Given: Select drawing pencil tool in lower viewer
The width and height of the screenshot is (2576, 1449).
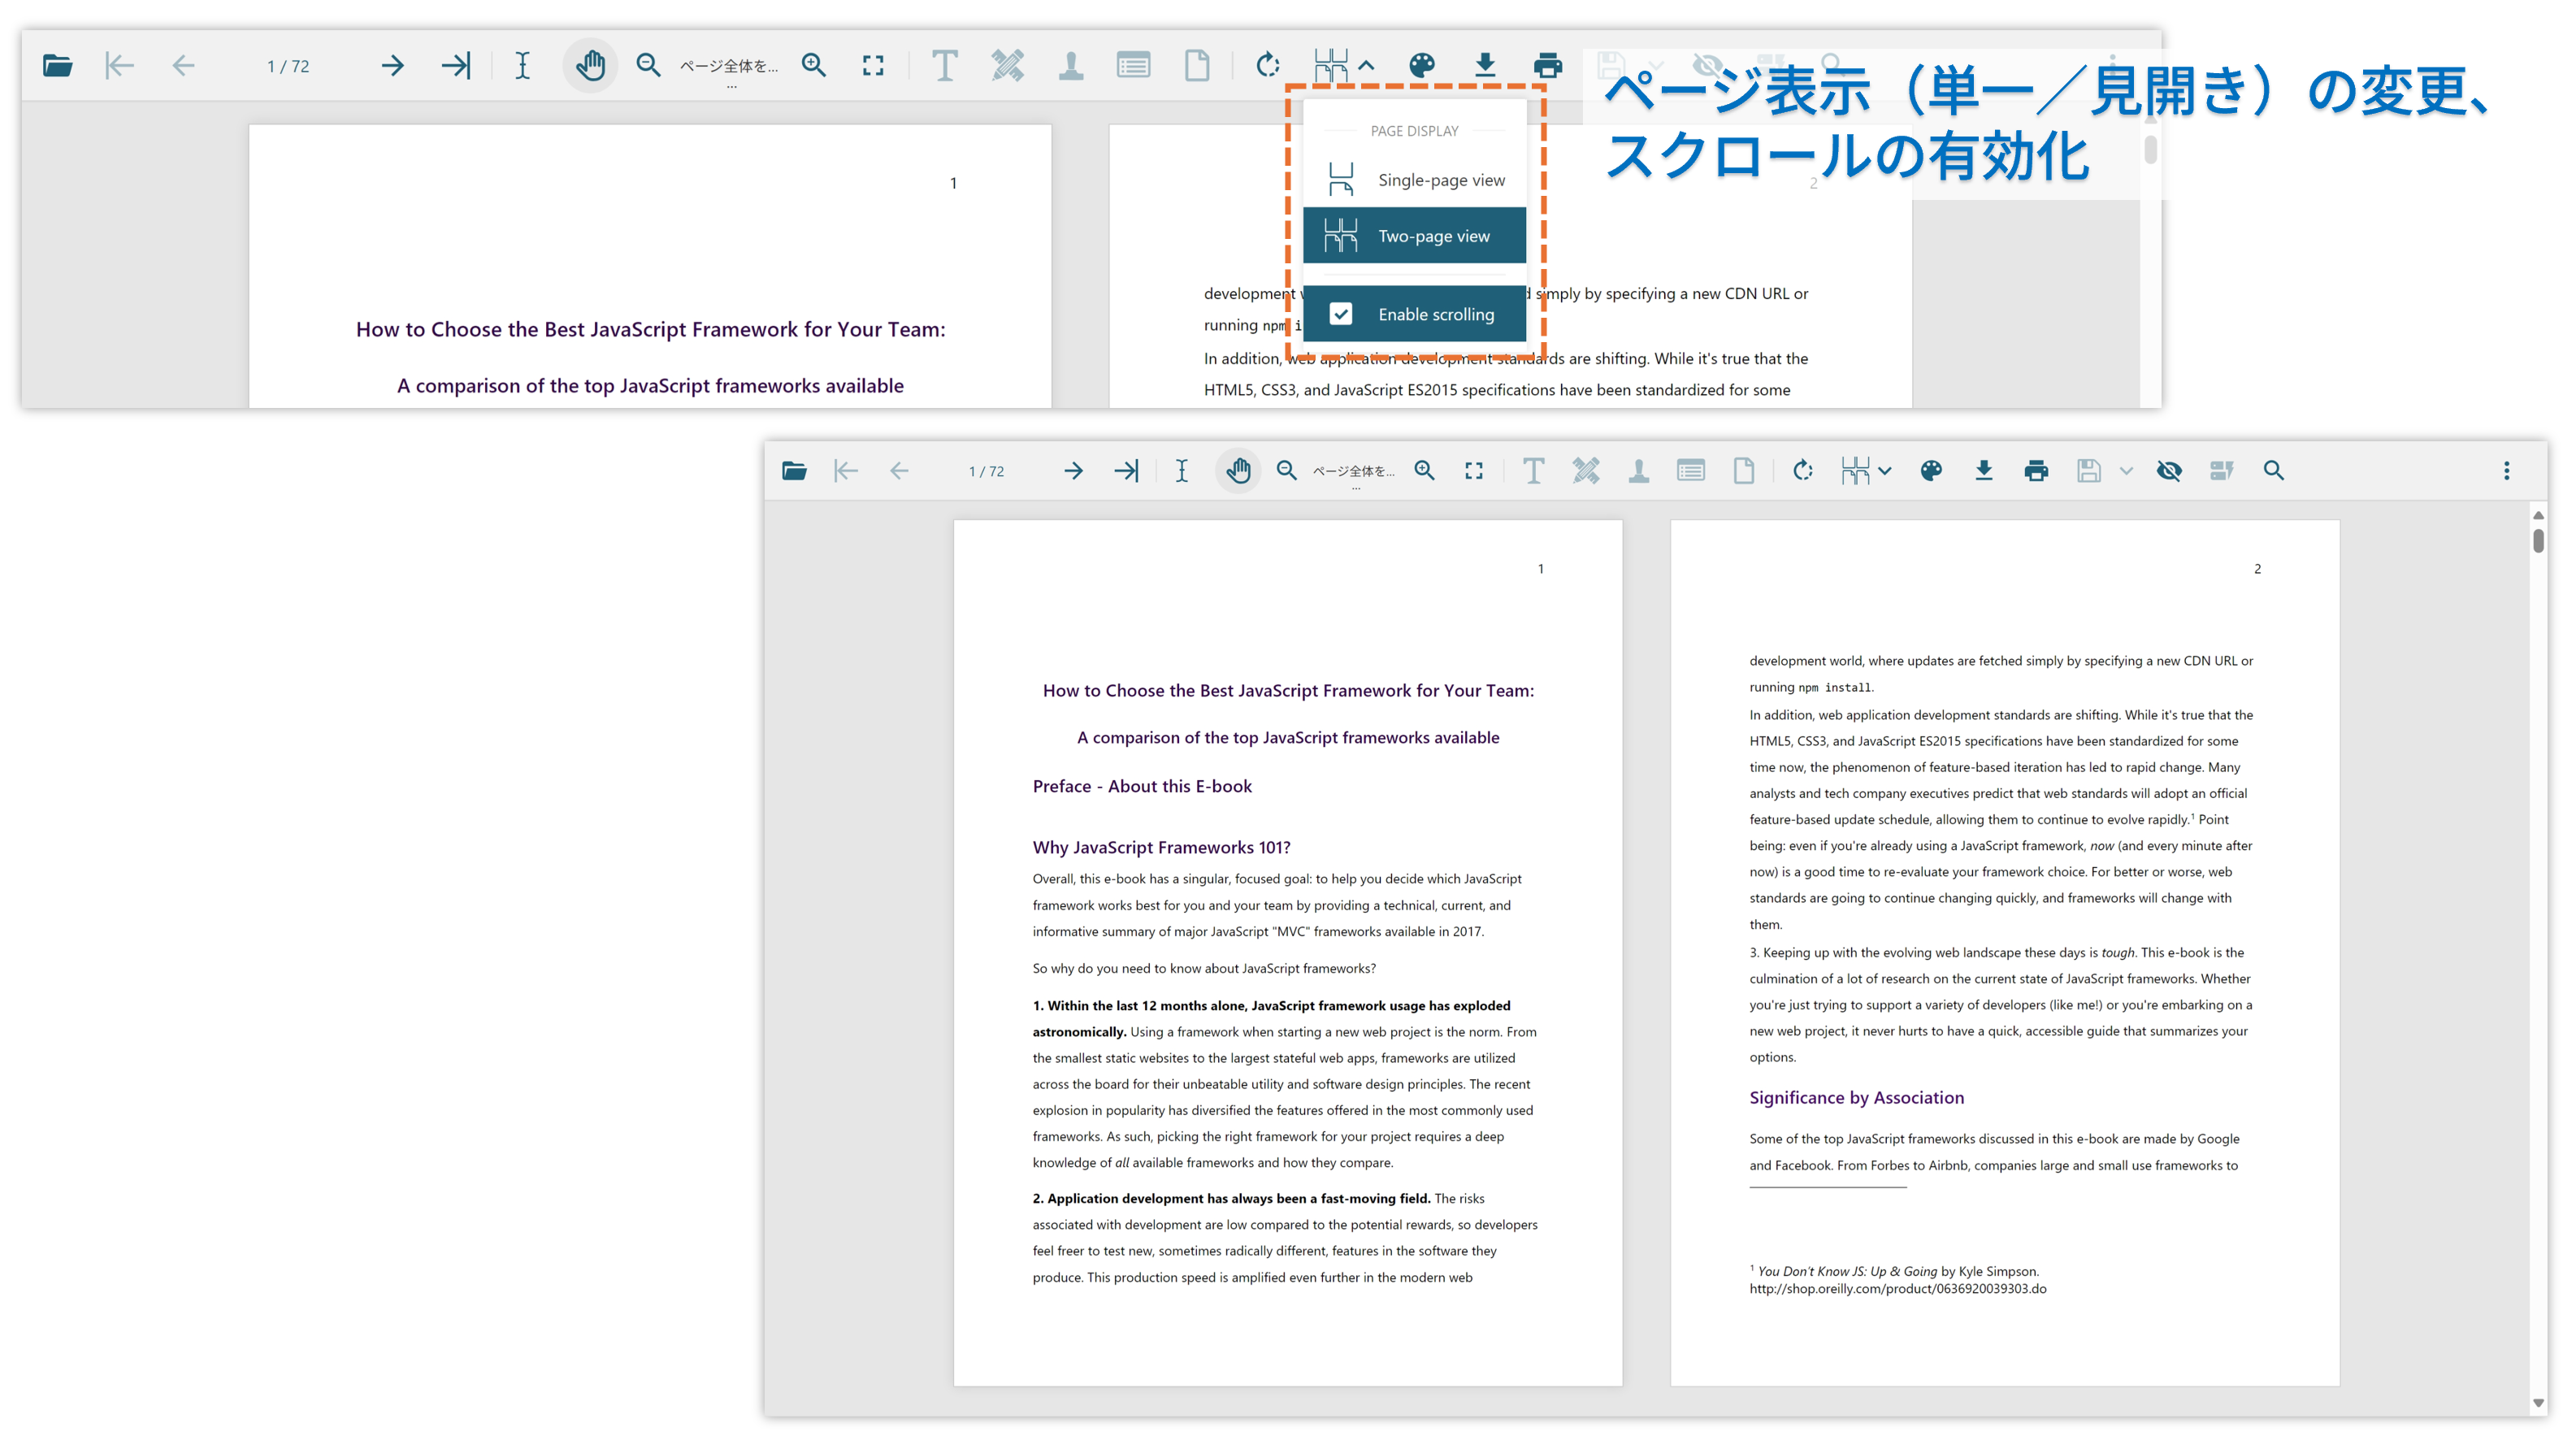Looking at the screenshot, I should point(1586,471).
